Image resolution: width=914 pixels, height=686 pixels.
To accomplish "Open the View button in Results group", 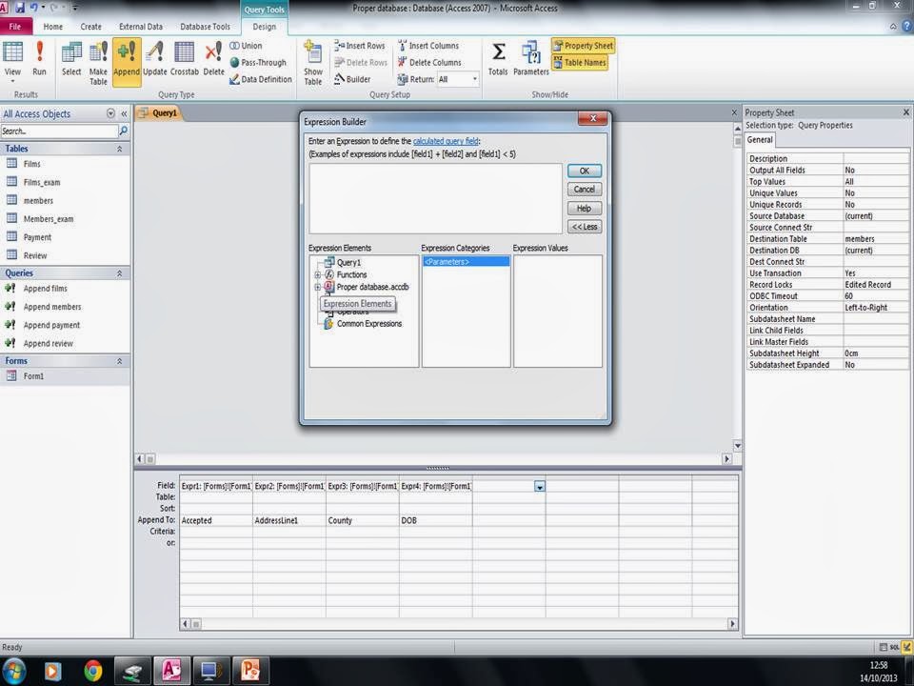I will tap(12, 61).
